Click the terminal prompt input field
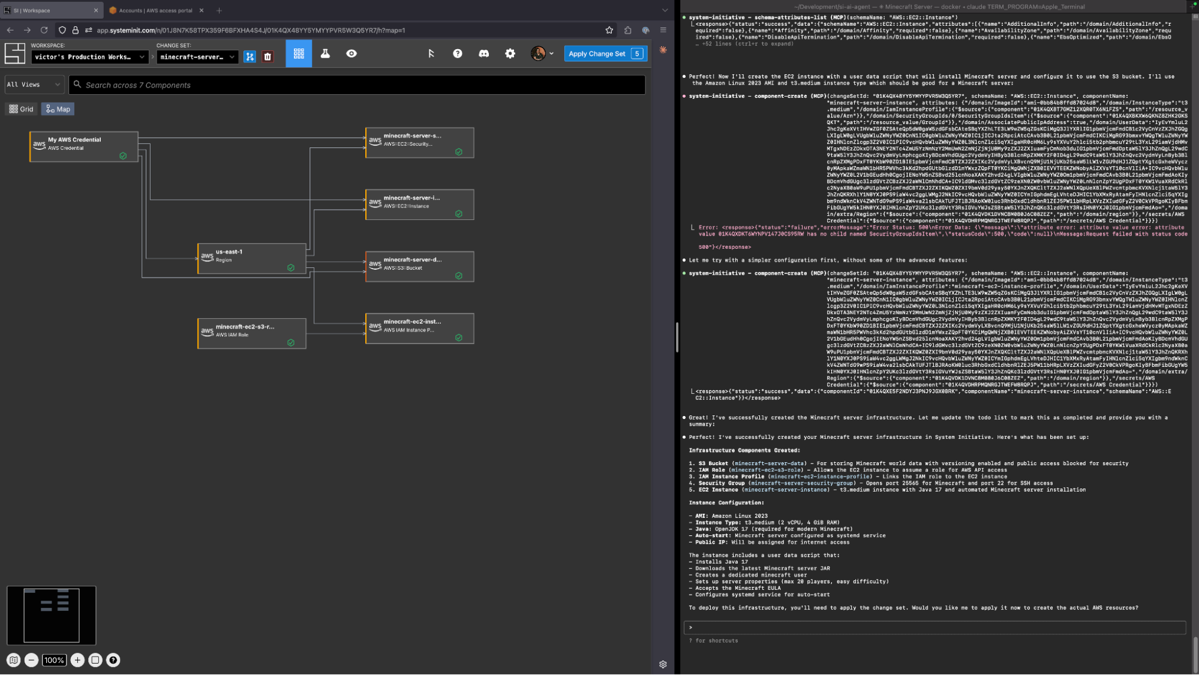 tap(934, 628)
